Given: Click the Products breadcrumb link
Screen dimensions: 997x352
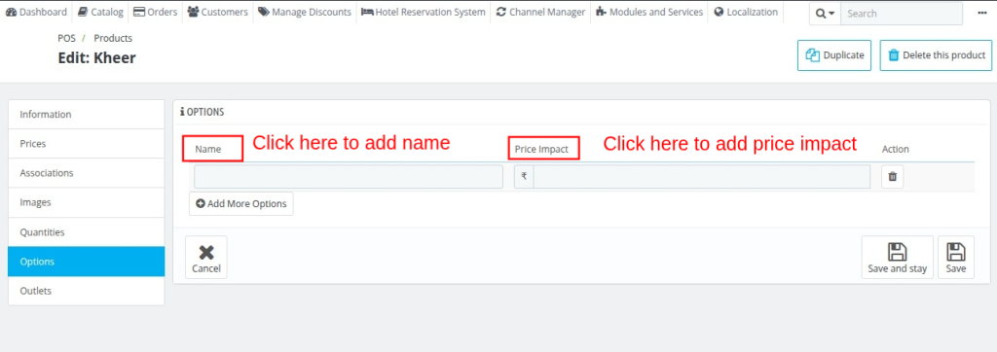Looking at the screenshot, I should [x=113, y=38].
